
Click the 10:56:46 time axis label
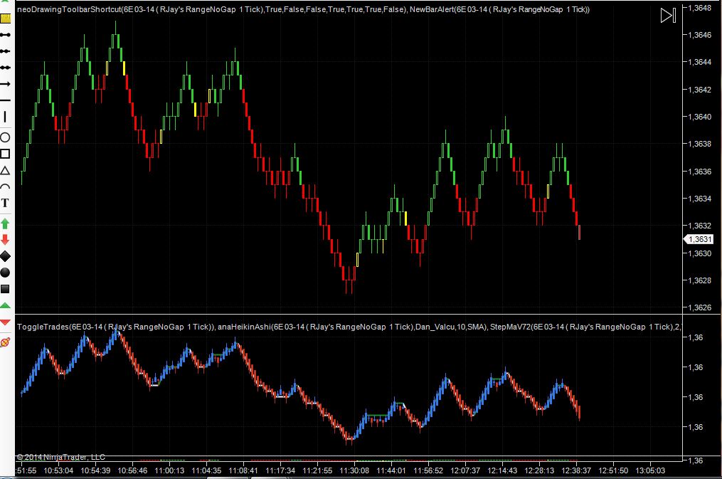point(132,470)
